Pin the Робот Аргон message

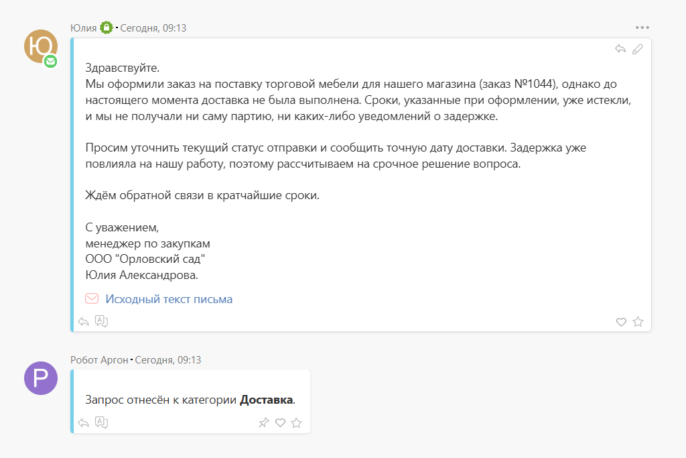click(x=264, y=422)
